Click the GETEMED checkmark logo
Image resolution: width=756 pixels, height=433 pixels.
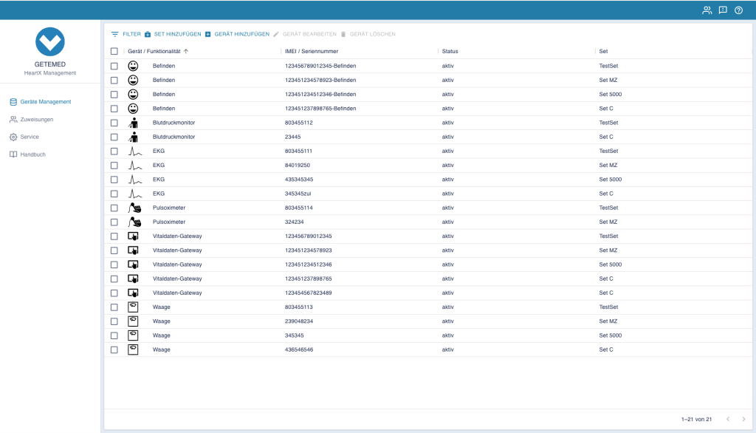50,41
